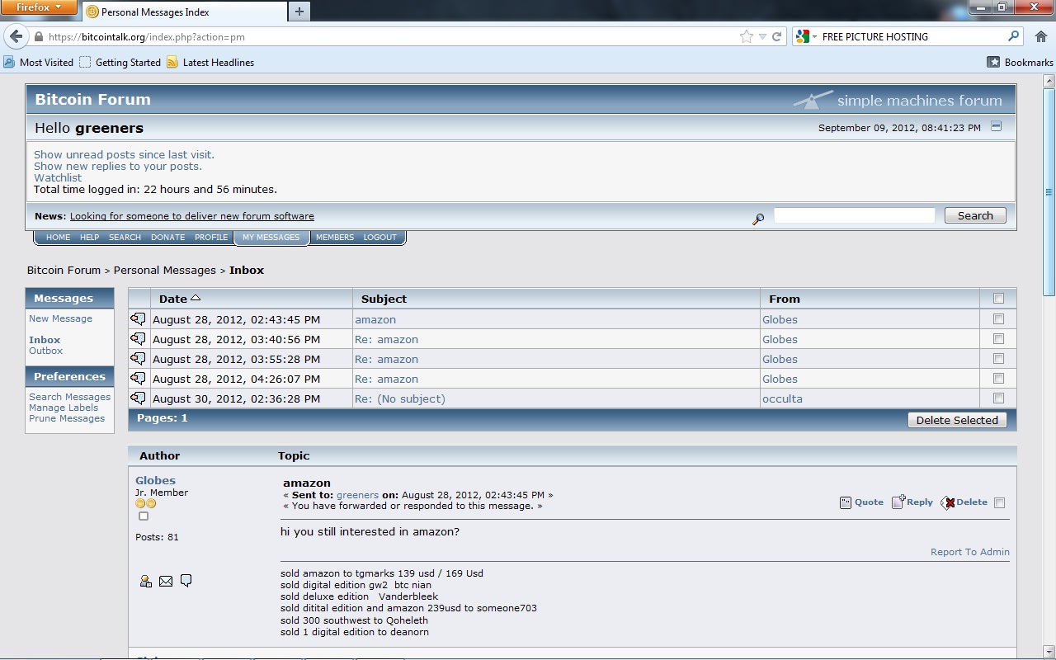The width and height of the screenshot is (1056, 660).
Task: Open the Report To Admin link
Action: [970, 552]
